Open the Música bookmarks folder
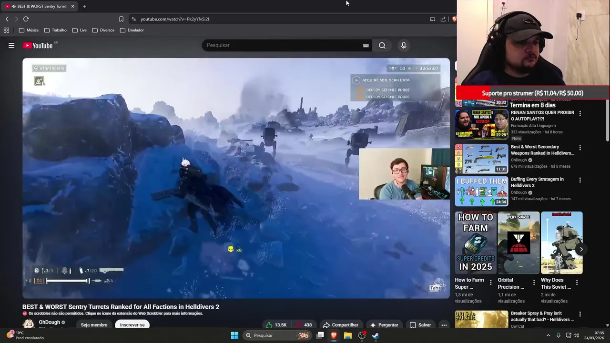Image resolution: width=610 pixels, height=343 pixels. click(x=29, y=30)
